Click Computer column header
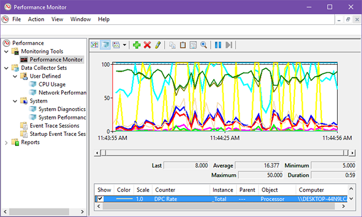Screen dimensions: 362x217 (x=322, y=190)
